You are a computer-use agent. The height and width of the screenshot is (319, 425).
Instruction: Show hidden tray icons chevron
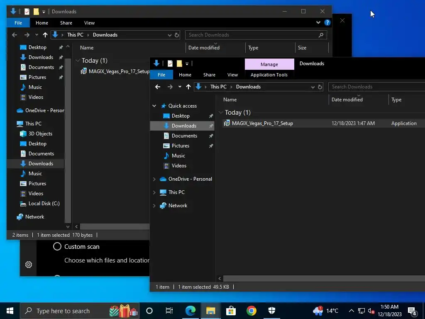351,311
